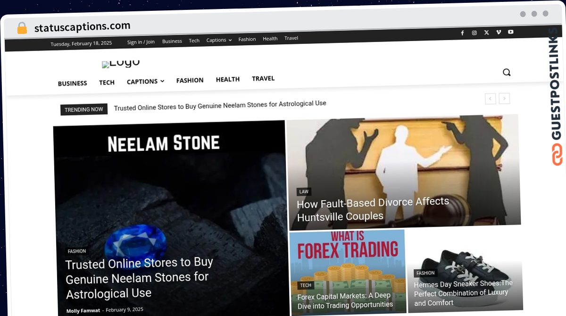Viewport: 566px width, 316px height.
Task: Open the Instagram social icon
Action: coord(474,33)
